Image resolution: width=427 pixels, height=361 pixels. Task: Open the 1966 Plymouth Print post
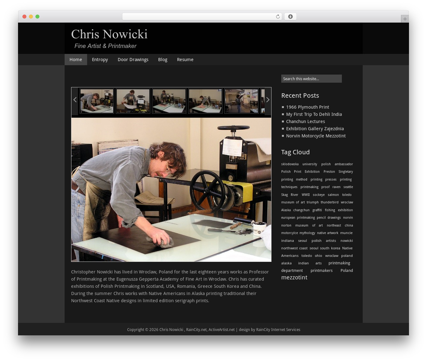308,107
